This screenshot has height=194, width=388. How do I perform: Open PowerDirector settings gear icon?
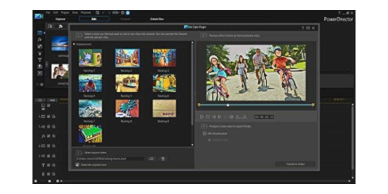(123, 13)
